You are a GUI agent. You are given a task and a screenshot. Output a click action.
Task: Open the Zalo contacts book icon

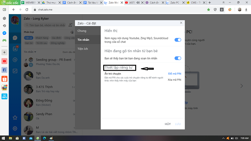[x=15, y=48]
